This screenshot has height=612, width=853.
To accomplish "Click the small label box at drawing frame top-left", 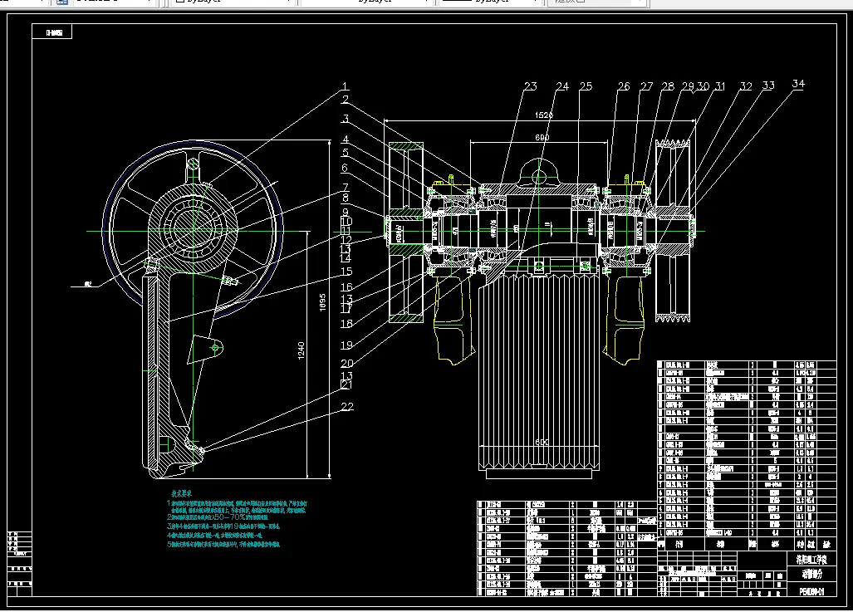I will [x=52, y=32].
